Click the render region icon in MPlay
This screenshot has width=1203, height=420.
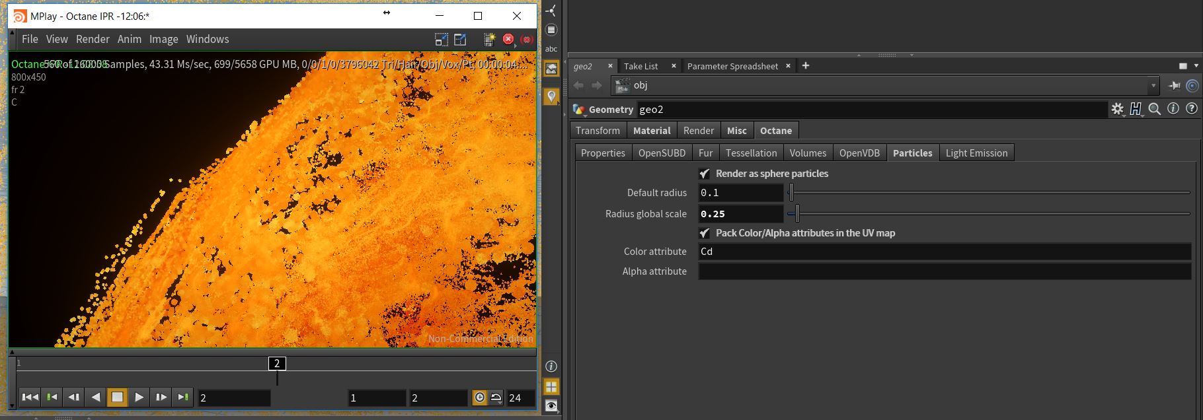(x=441, y=40)
